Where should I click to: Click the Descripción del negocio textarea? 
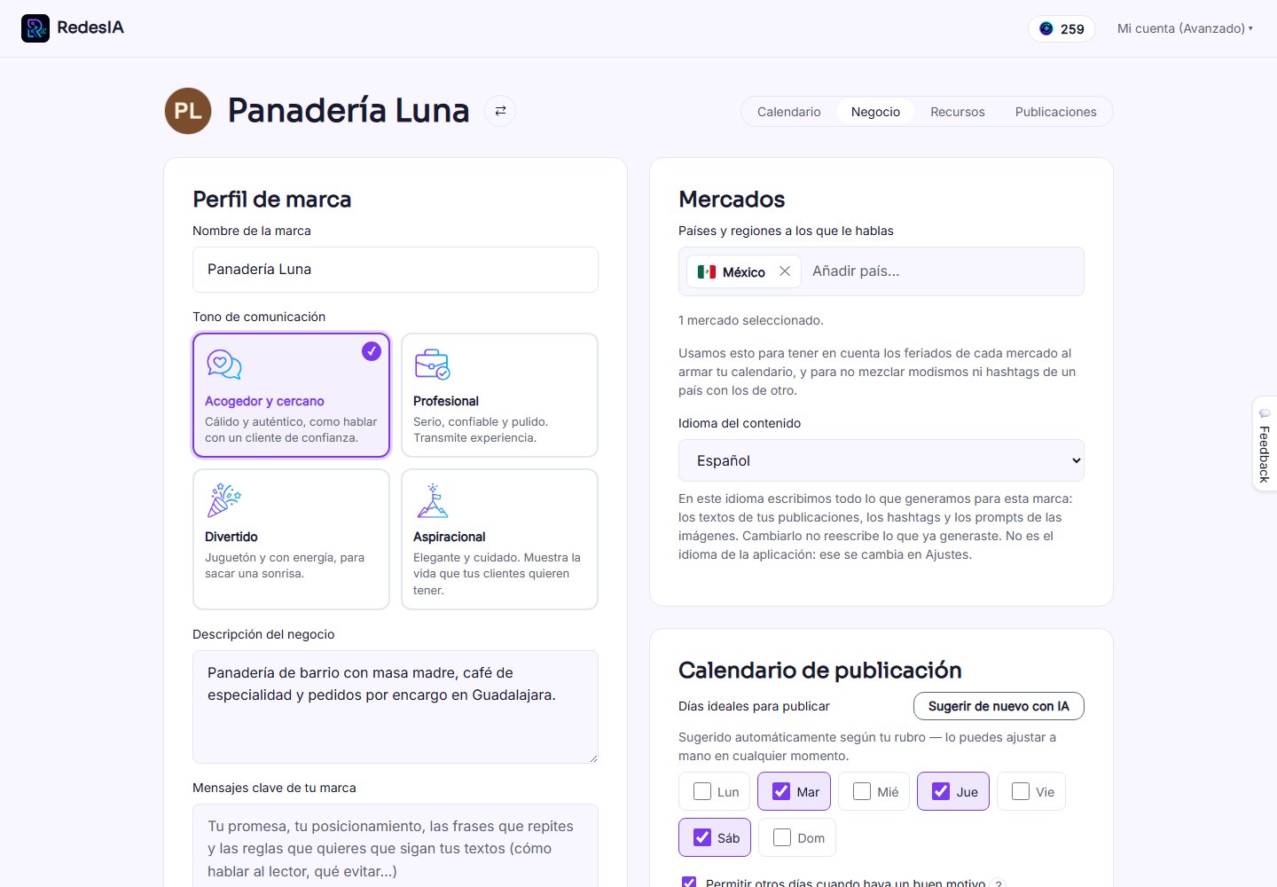[x=395, y=707]
